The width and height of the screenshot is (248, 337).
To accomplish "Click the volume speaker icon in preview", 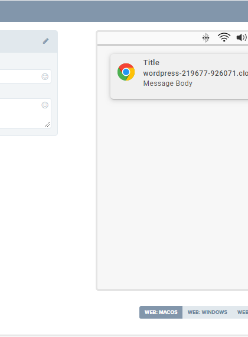I will tap(242, 37).
